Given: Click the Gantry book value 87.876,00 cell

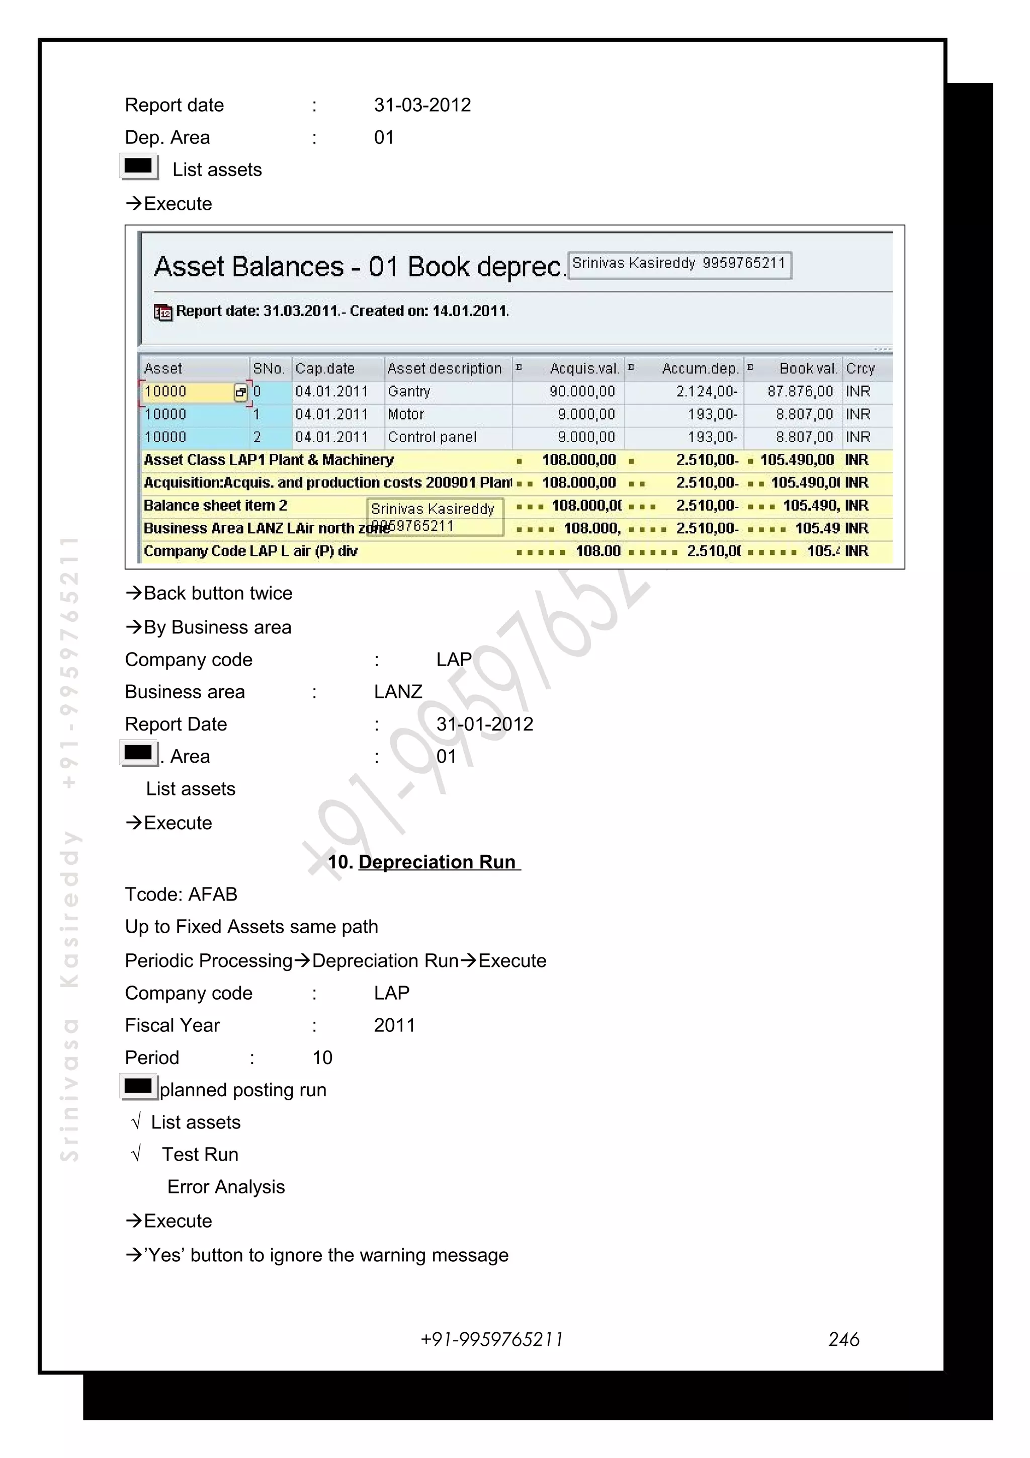Looking at the screenshot, I should pyautogui.click(x=799, y=392).
